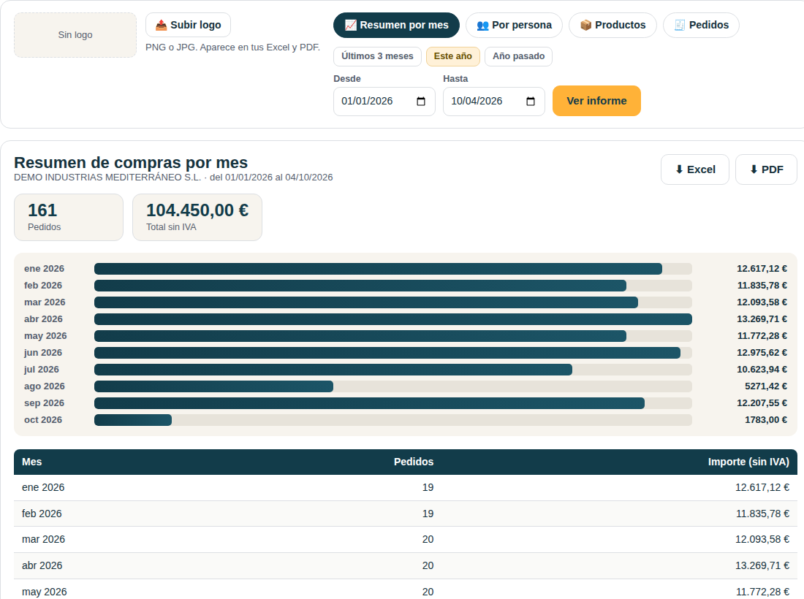Click the upload icon on Subir logo
The width and height of the screenshot is (804, 599).
point(161,25)
